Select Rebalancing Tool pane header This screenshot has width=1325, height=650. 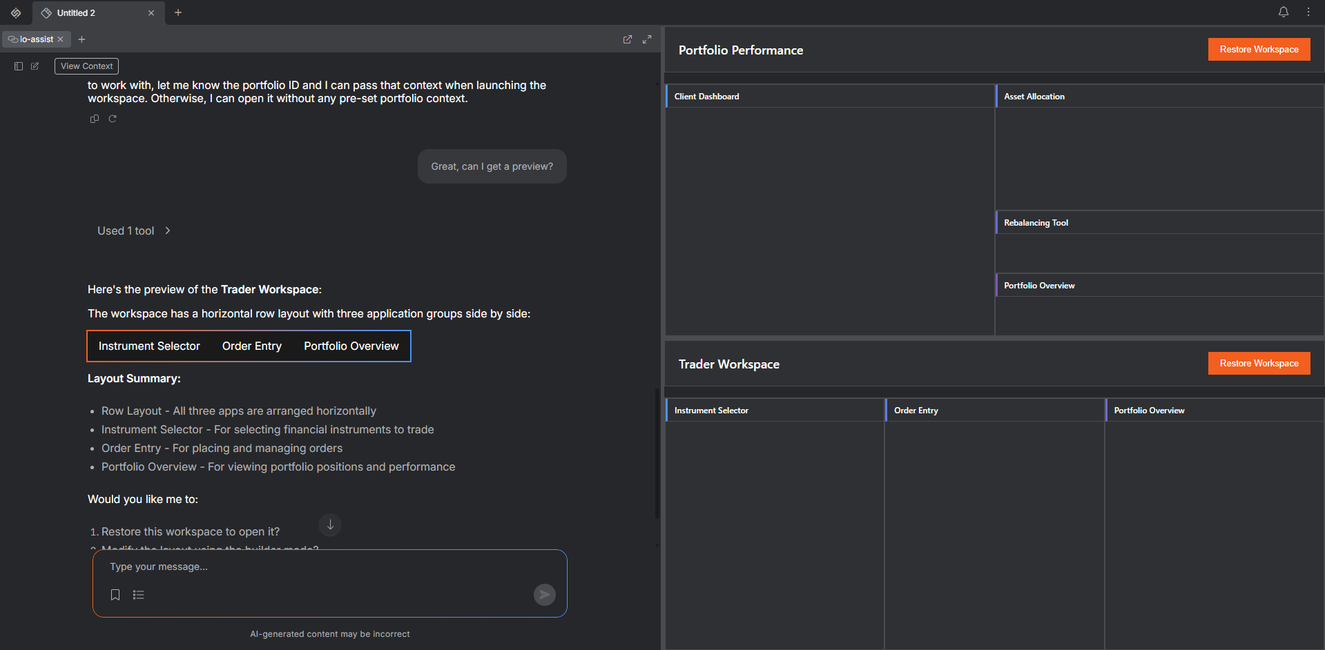coord(1159,223)
